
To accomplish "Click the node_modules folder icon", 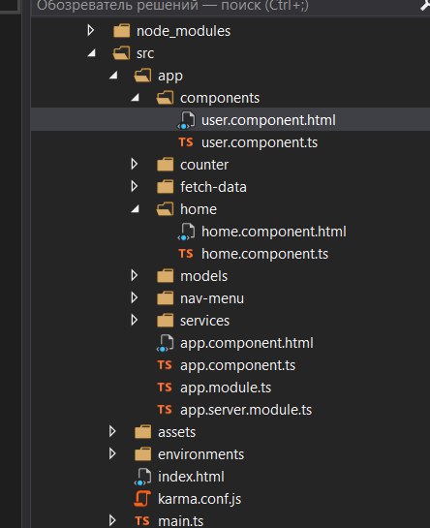I will click(x=122, y=31).
